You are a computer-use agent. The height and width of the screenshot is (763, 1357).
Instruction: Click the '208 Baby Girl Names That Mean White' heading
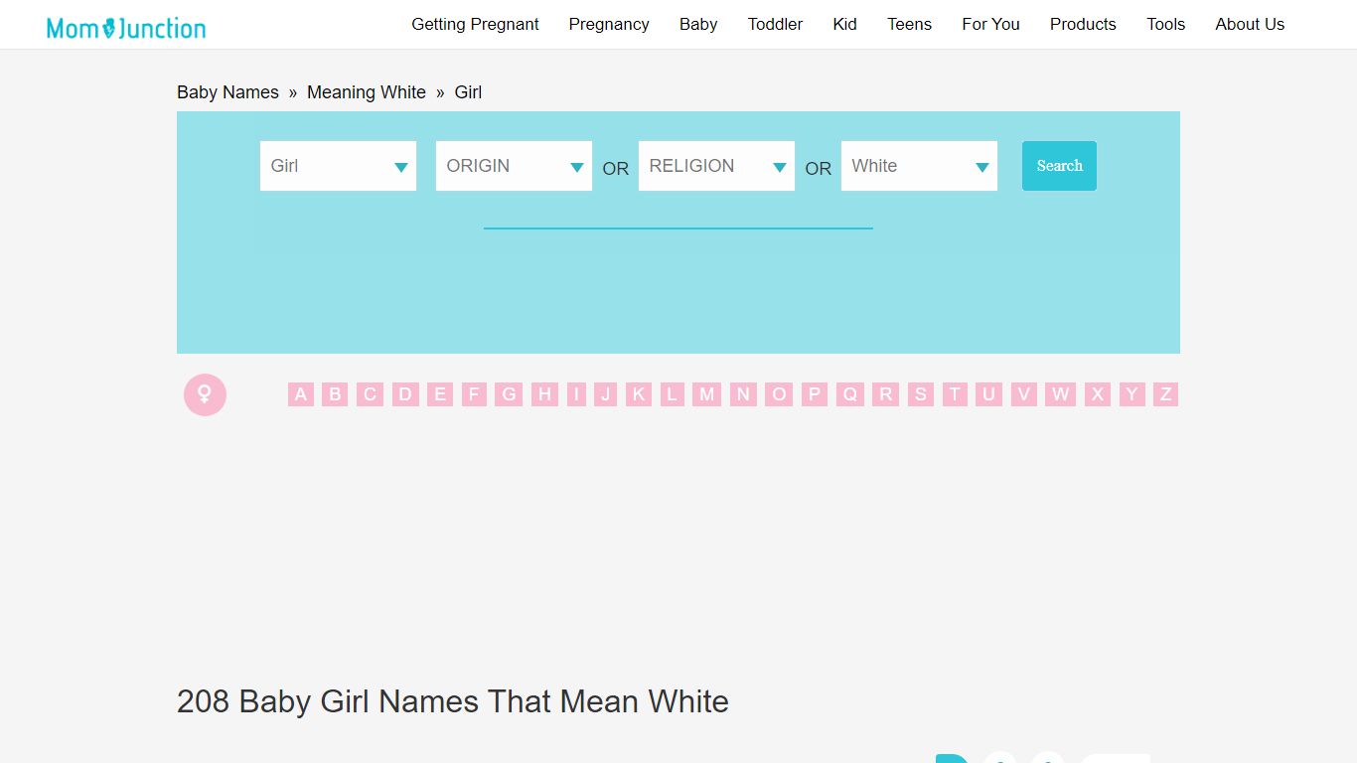453,701
